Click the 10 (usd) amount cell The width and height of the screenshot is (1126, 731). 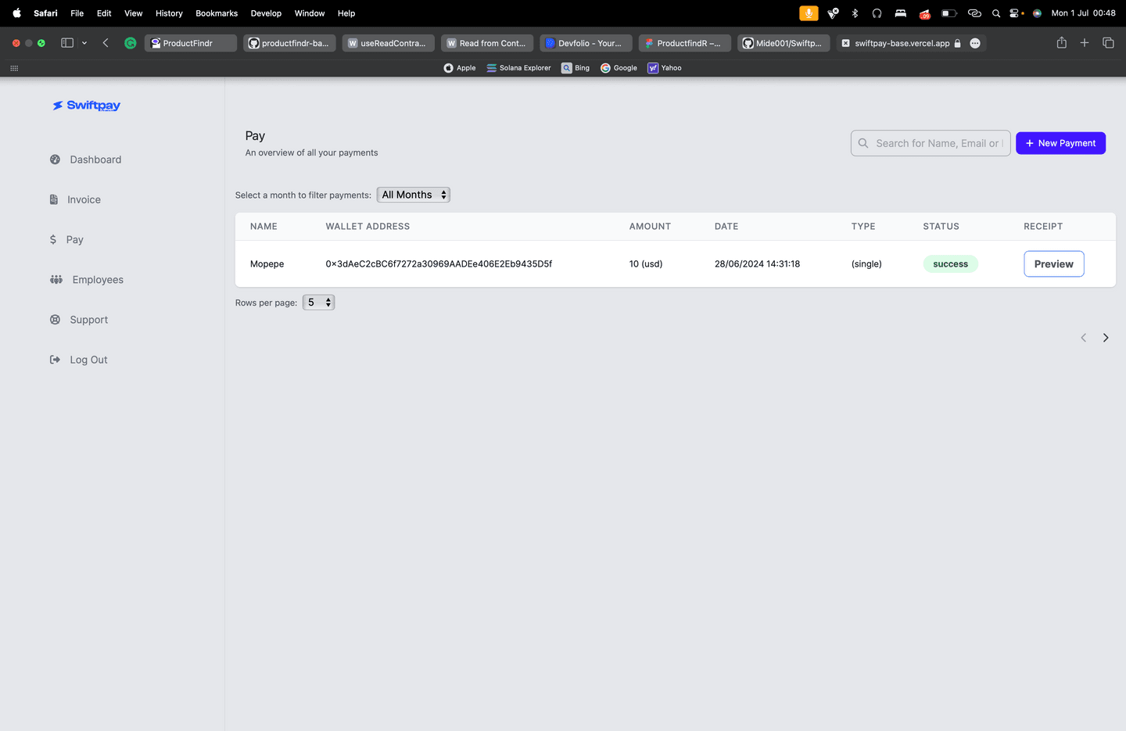pos(646,264)
